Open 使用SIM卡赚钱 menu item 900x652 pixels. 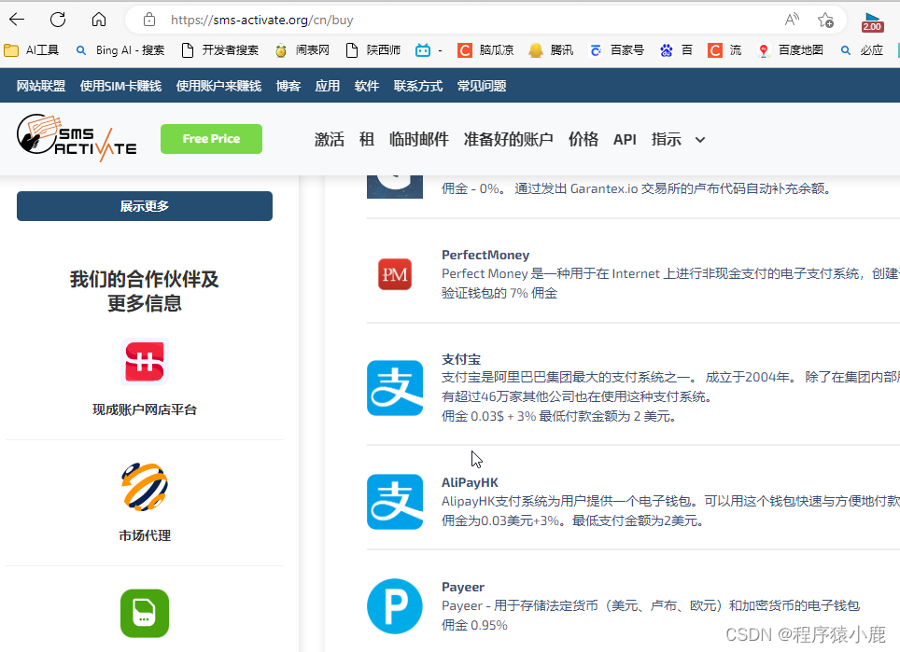click(x=120, y=86)
